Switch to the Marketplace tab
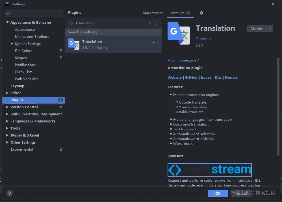The image size is (282, 202). tap(153, 13)
